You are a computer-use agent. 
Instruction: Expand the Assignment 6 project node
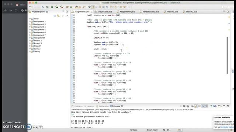coord(30,32)
